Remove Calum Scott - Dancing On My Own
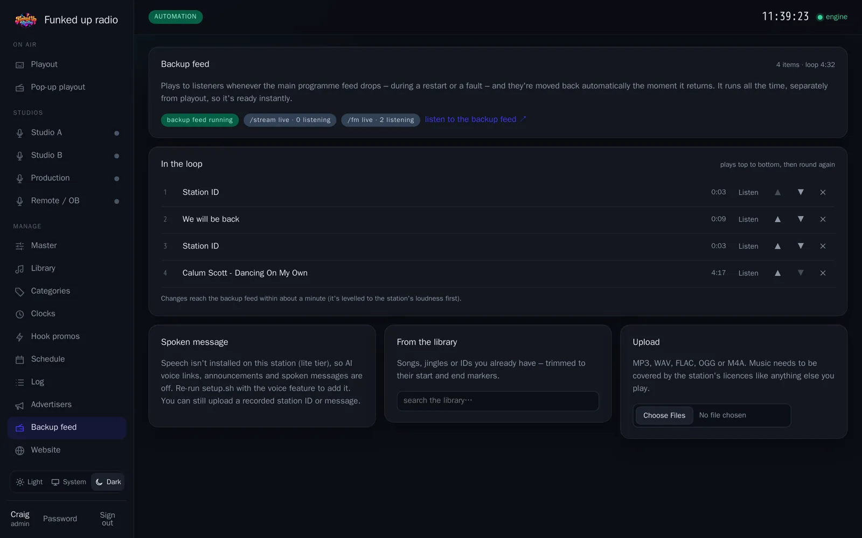This screenshot has height=538, width=862. (x=823, y=273)
